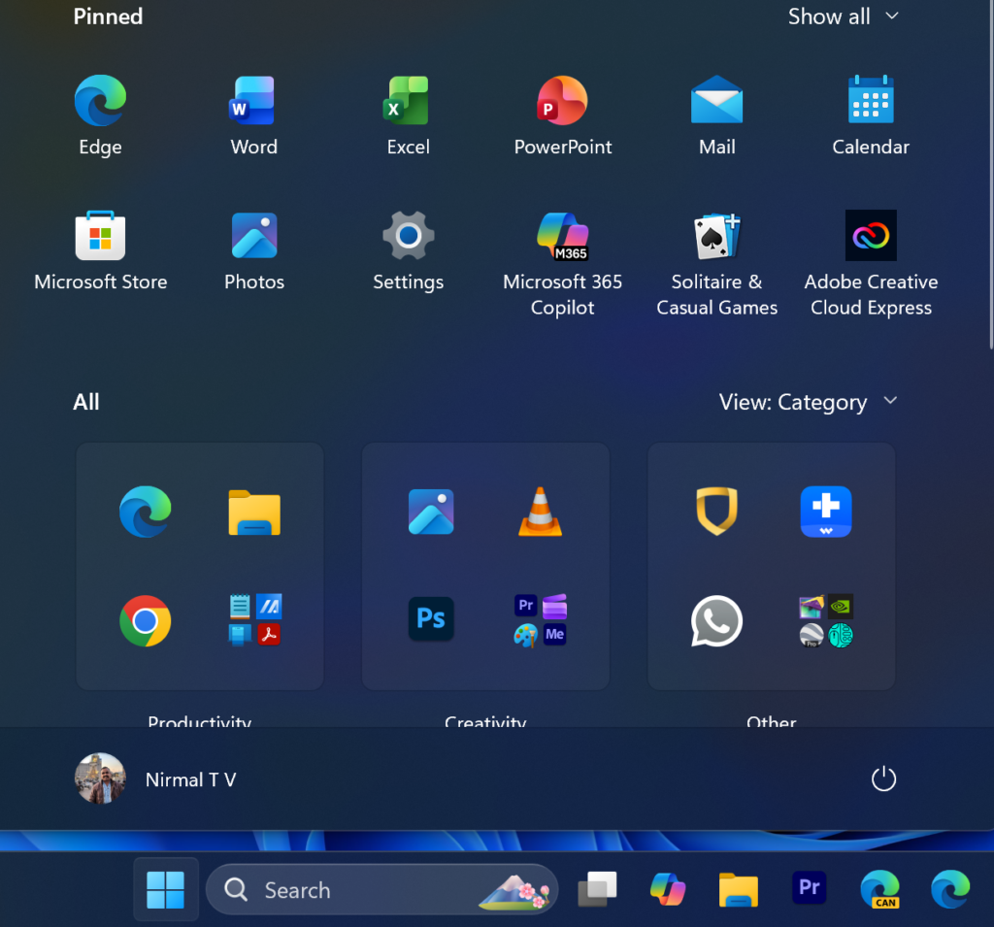Viewport: 994px width, 927px height.
Task: Open the pinned Excel app
Action: pyautogui.click(x=408, y=115)
